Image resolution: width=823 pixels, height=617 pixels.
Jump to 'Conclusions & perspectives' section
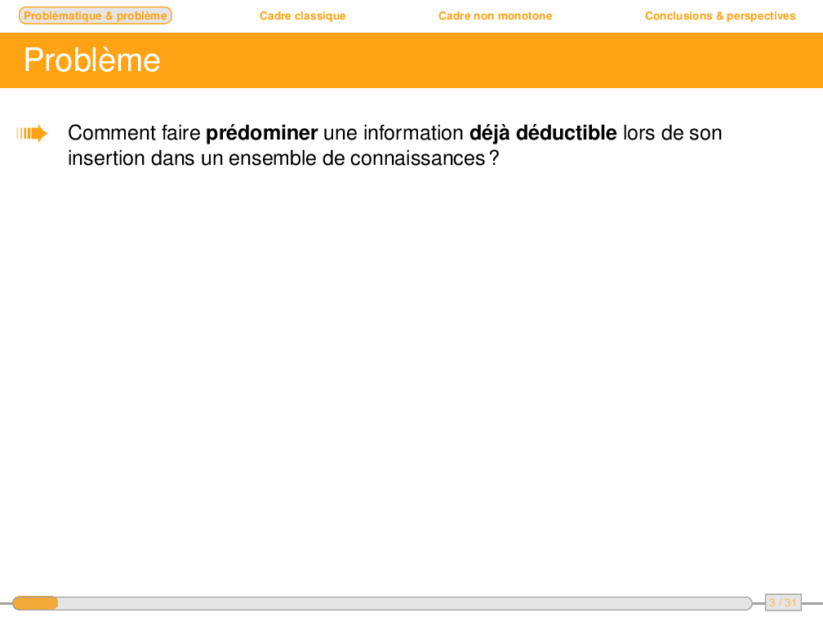pyautogui.click(x=719, y=16)
